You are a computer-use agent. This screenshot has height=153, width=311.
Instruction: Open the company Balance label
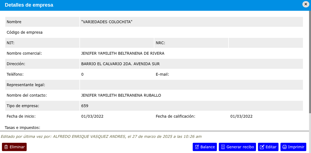point(208,147)
